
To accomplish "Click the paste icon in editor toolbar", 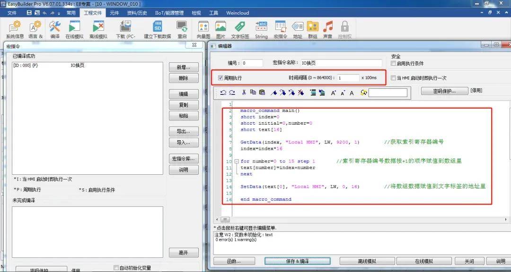I will click(x=262, y=93).
